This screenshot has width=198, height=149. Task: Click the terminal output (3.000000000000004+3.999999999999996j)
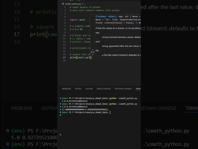point(85,110)
